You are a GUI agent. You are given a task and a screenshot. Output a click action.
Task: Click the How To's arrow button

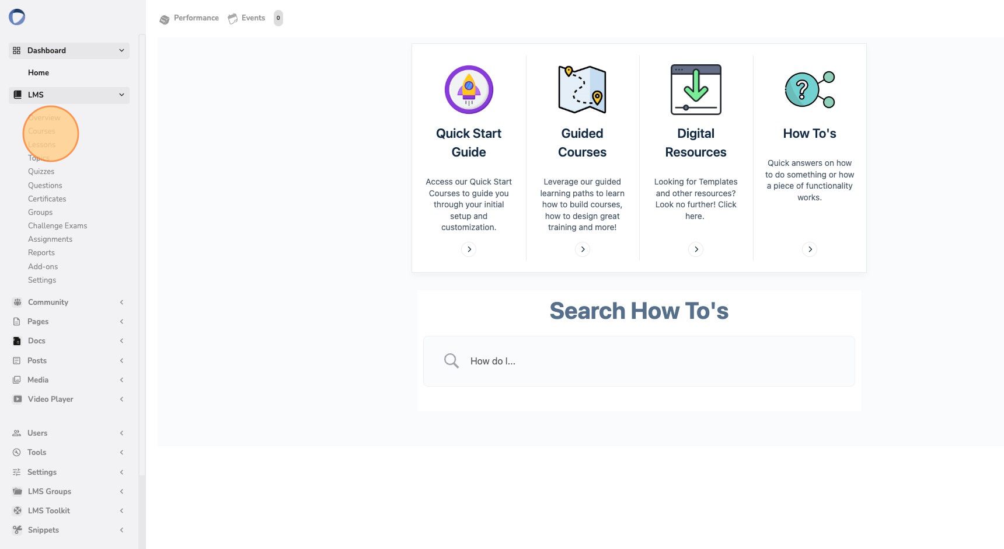(810, 249)
